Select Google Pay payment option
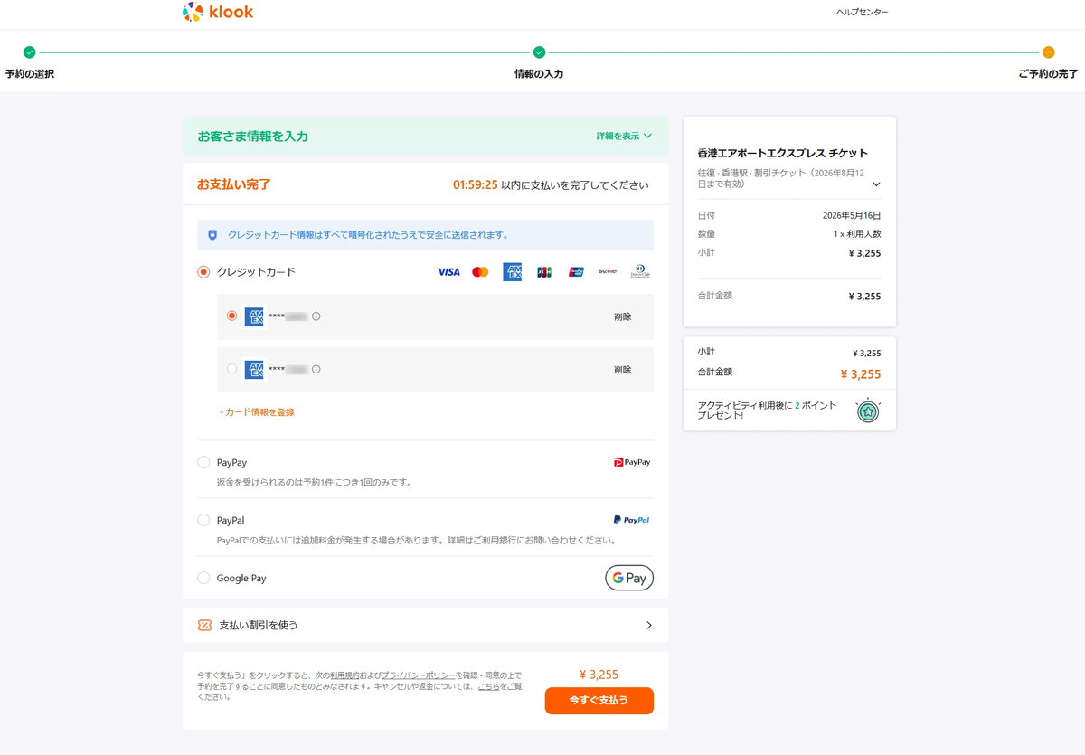Screen dimensions: 1085x755 pyautogui.click(x=203, y=578)
